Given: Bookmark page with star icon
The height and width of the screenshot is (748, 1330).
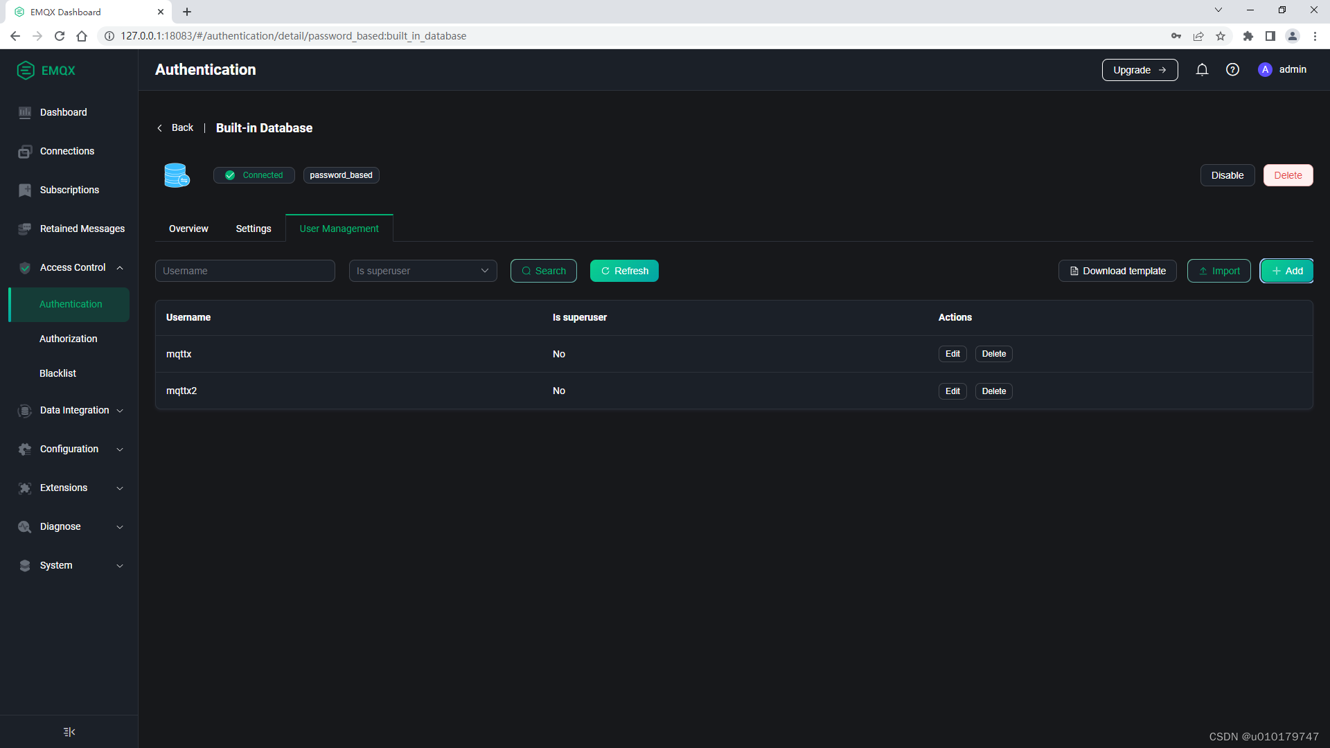Looking at the screenshot, I should point(1221,36).
